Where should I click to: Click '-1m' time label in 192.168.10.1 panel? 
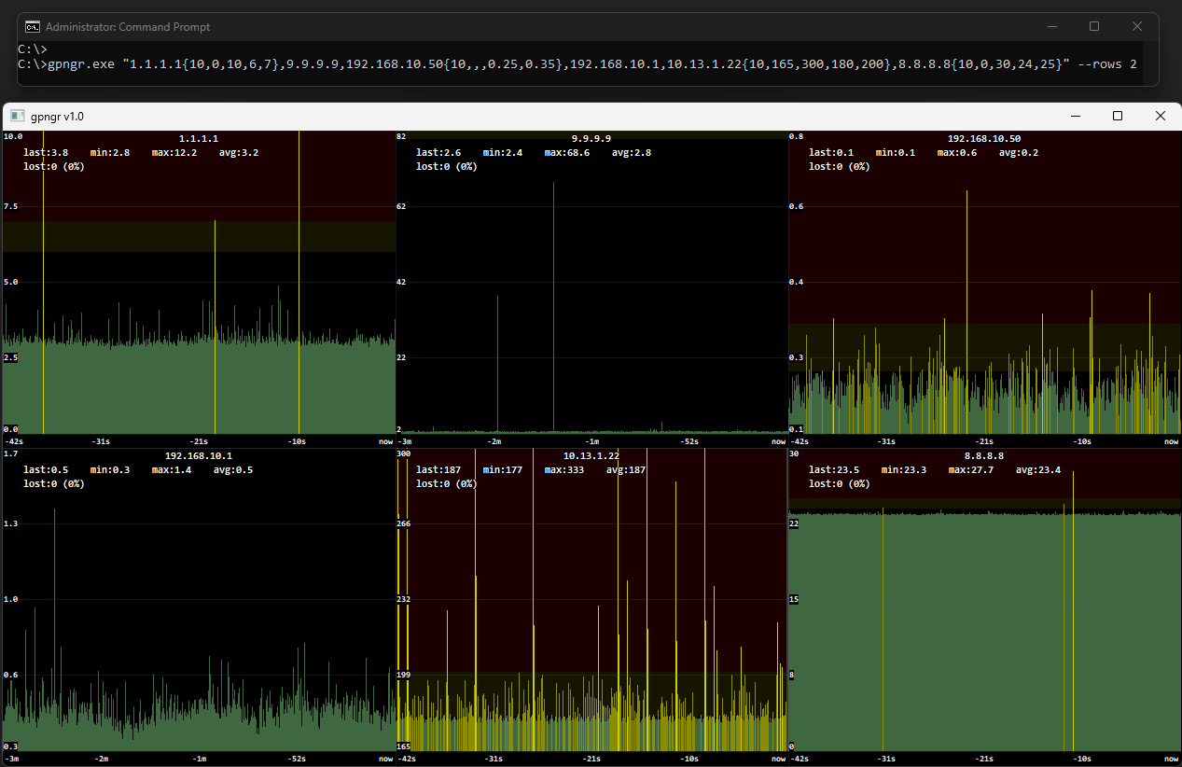[199, 759]
